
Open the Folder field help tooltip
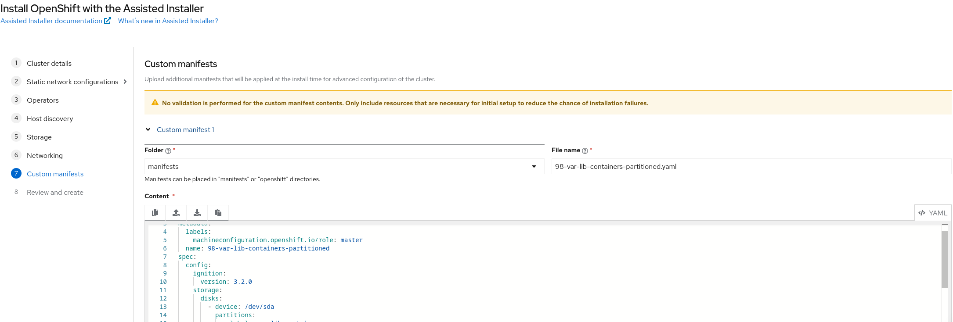pos(168,151)
